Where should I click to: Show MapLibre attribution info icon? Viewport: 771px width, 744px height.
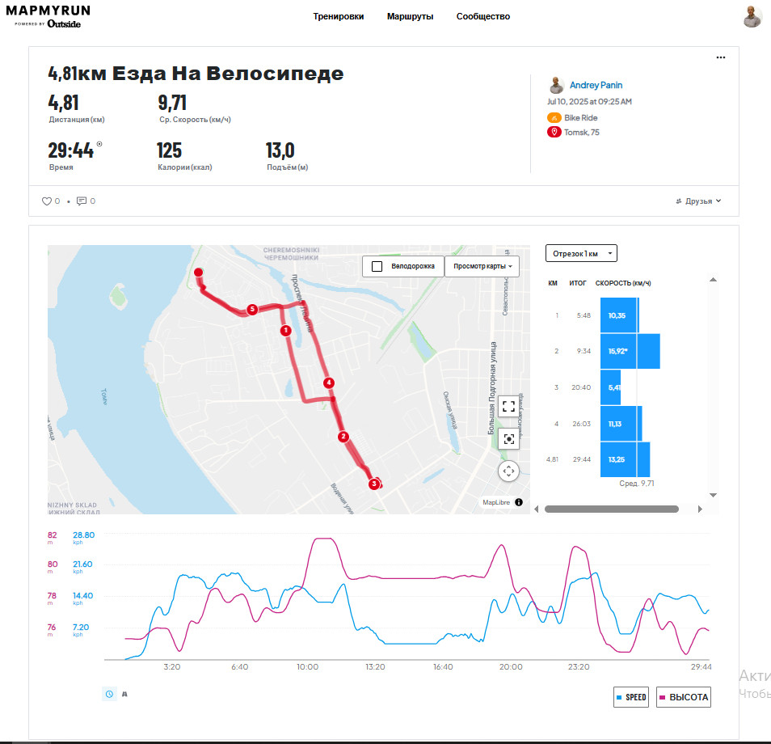click(x=519, y=502)
